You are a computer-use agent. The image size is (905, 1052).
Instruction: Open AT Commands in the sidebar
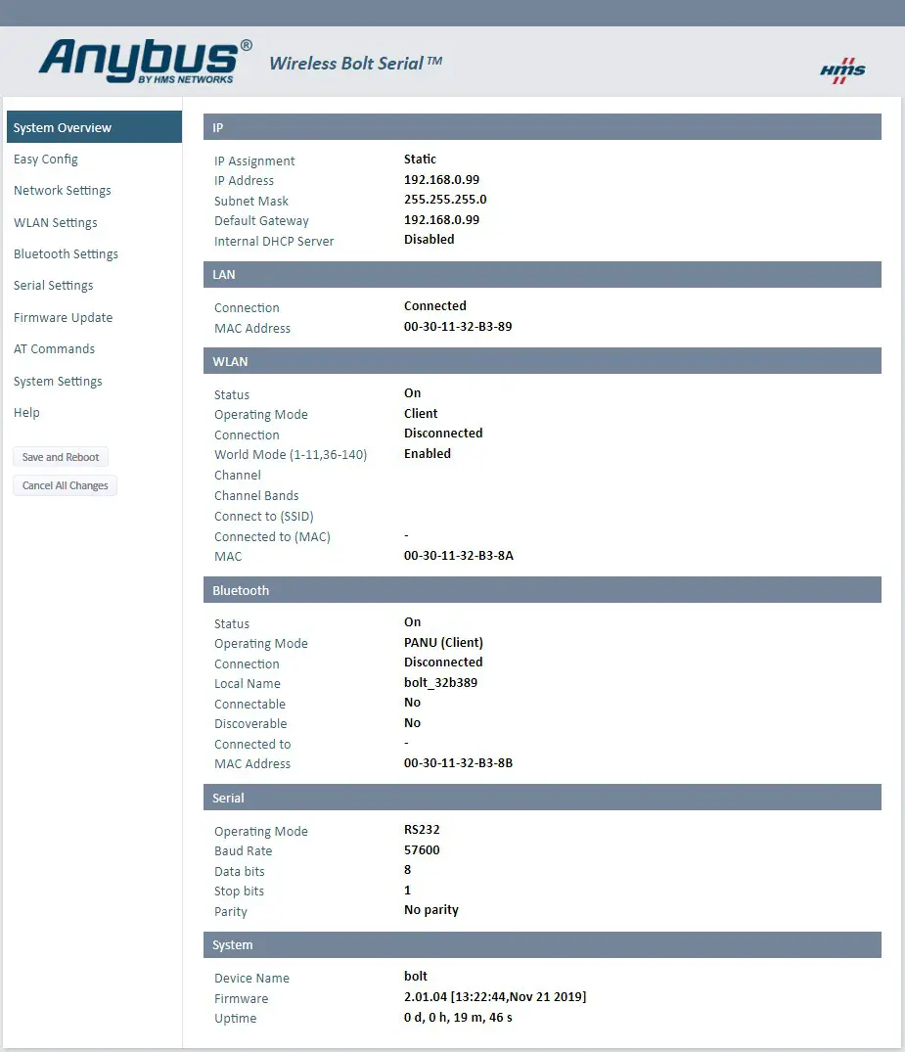(55, 349)
